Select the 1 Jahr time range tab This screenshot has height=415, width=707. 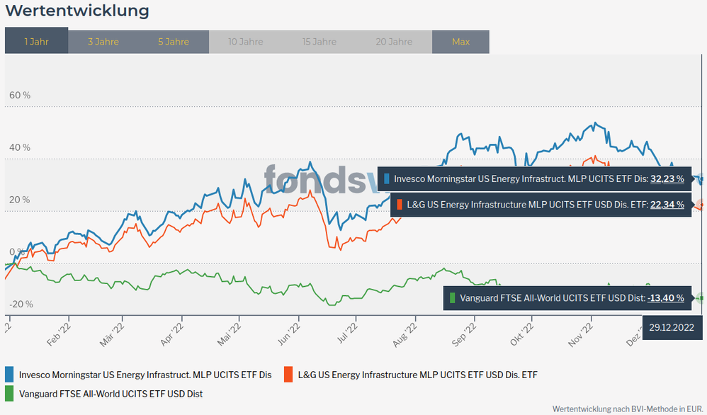pos(36,42)
